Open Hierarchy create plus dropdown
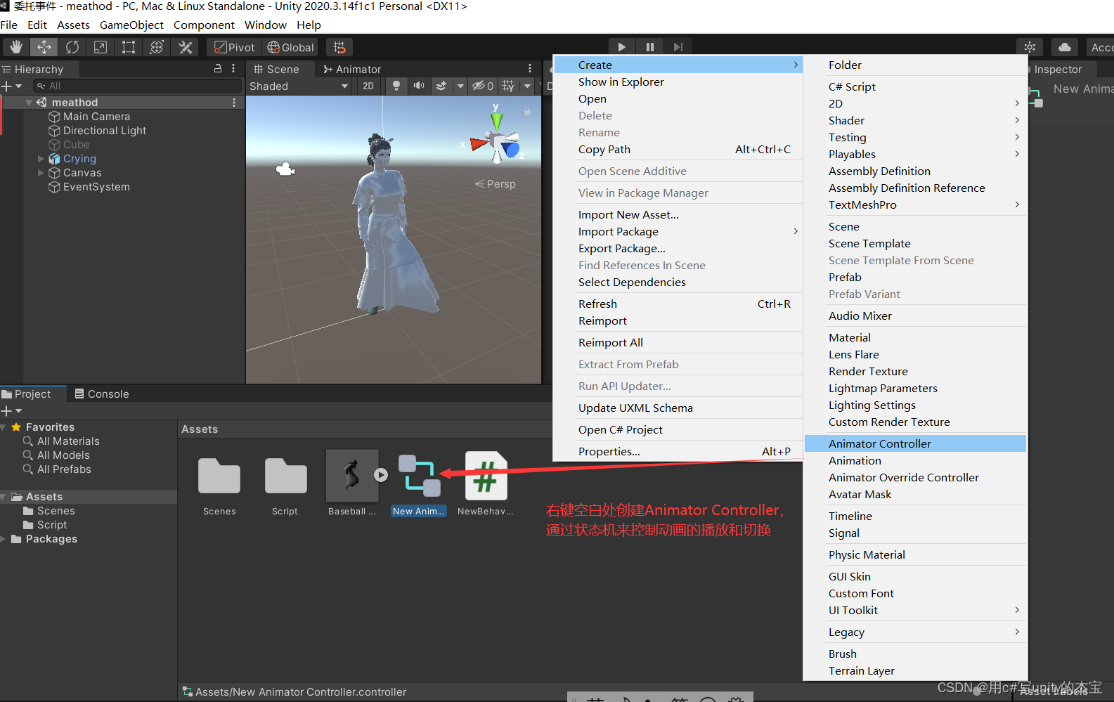This screenshot has height=702, width=1114. pos(12,86)
